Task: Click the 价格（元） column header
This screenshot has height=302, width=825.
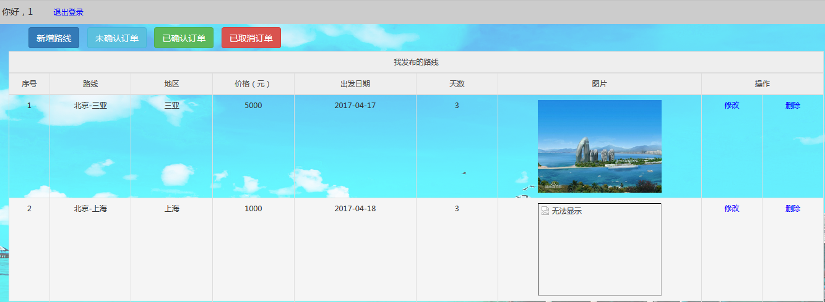Action: coord(253,84)
